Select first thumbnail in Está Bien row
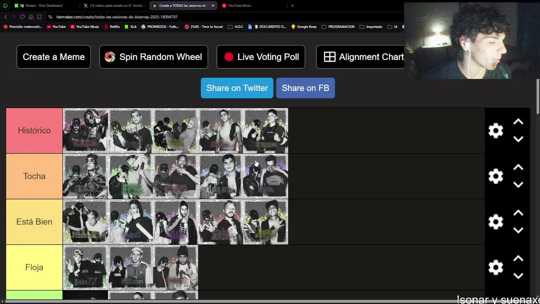Screen dimensions: 540x304 tap(86, 222)
